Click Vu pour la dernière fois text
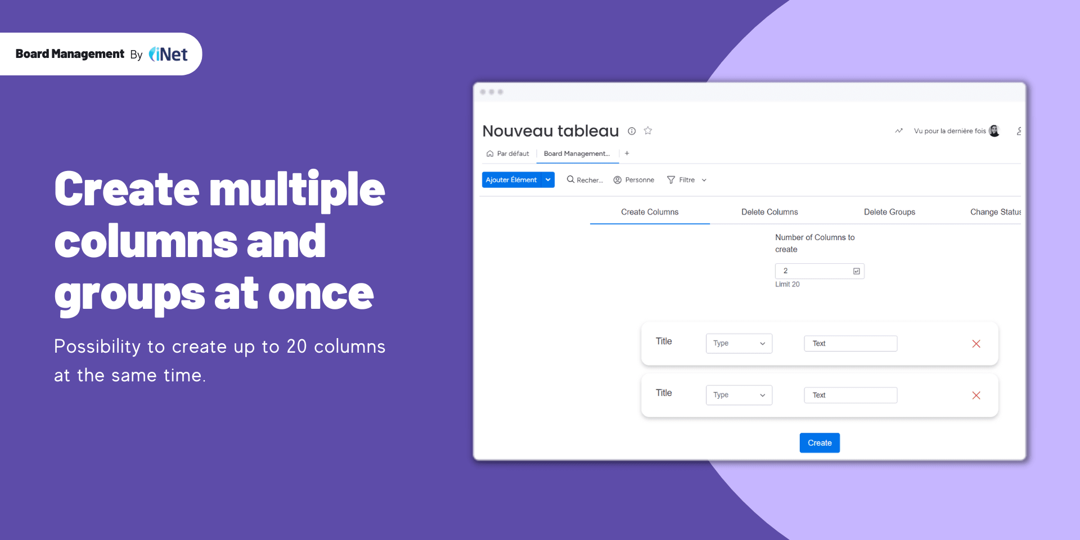Image resolution: width=1080 pixels, height=540 pixels. (x=949, y=131)
